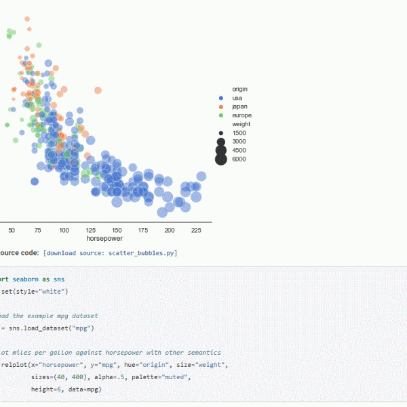
Task: Select the 6000 weight legend circle
Action: coord(221,159)
